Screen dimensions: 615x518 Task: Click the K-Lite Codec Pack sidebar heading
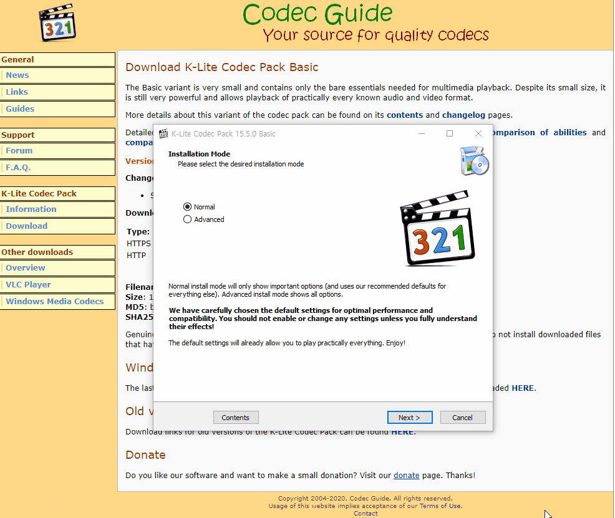point(57,194)
